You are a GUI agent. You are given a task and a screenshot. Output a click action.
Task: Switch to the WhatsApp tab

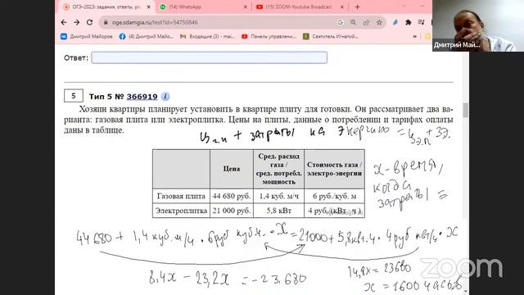pos(203,7)
